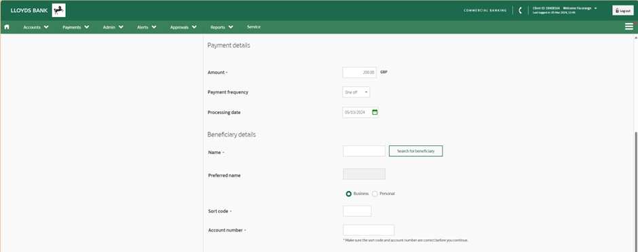Select the Business radio button
The height and width of the screenshot is (252, 638).
[x=349, y=194]
